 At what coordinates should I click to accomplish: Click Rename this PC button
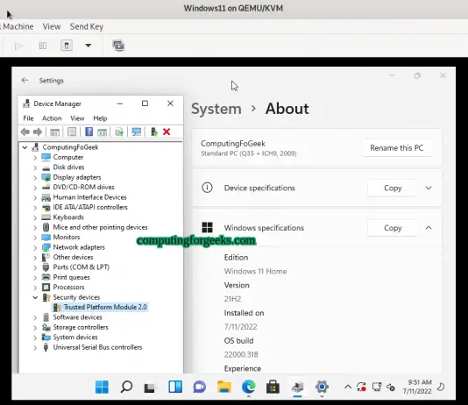point(397,148)
